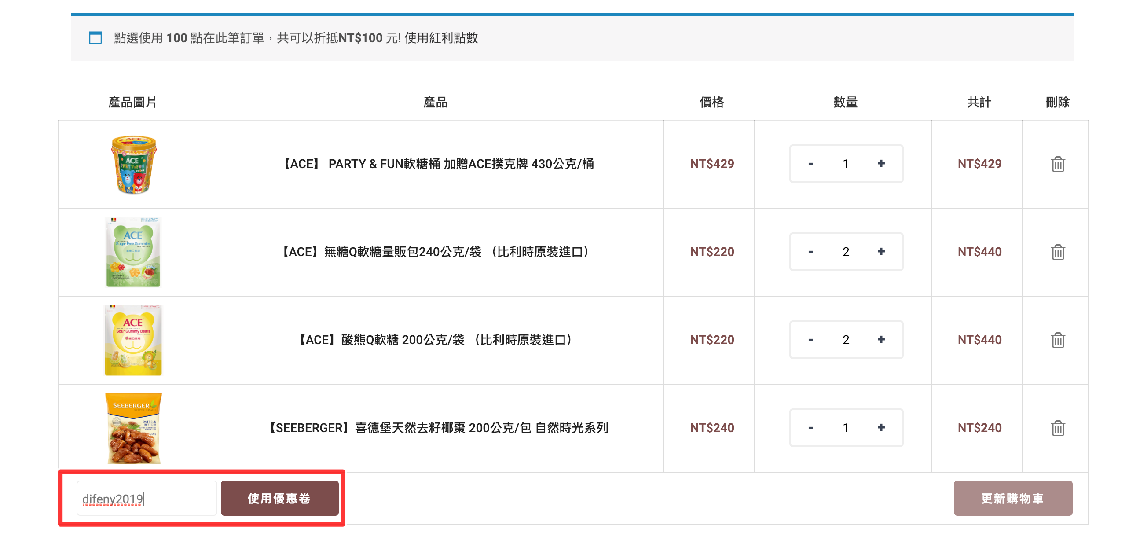The width and height of the screenshot is (1129, 558).
Task: Open the SEEBERGER dates product thumbnail
Action: [x=134, y=428]
